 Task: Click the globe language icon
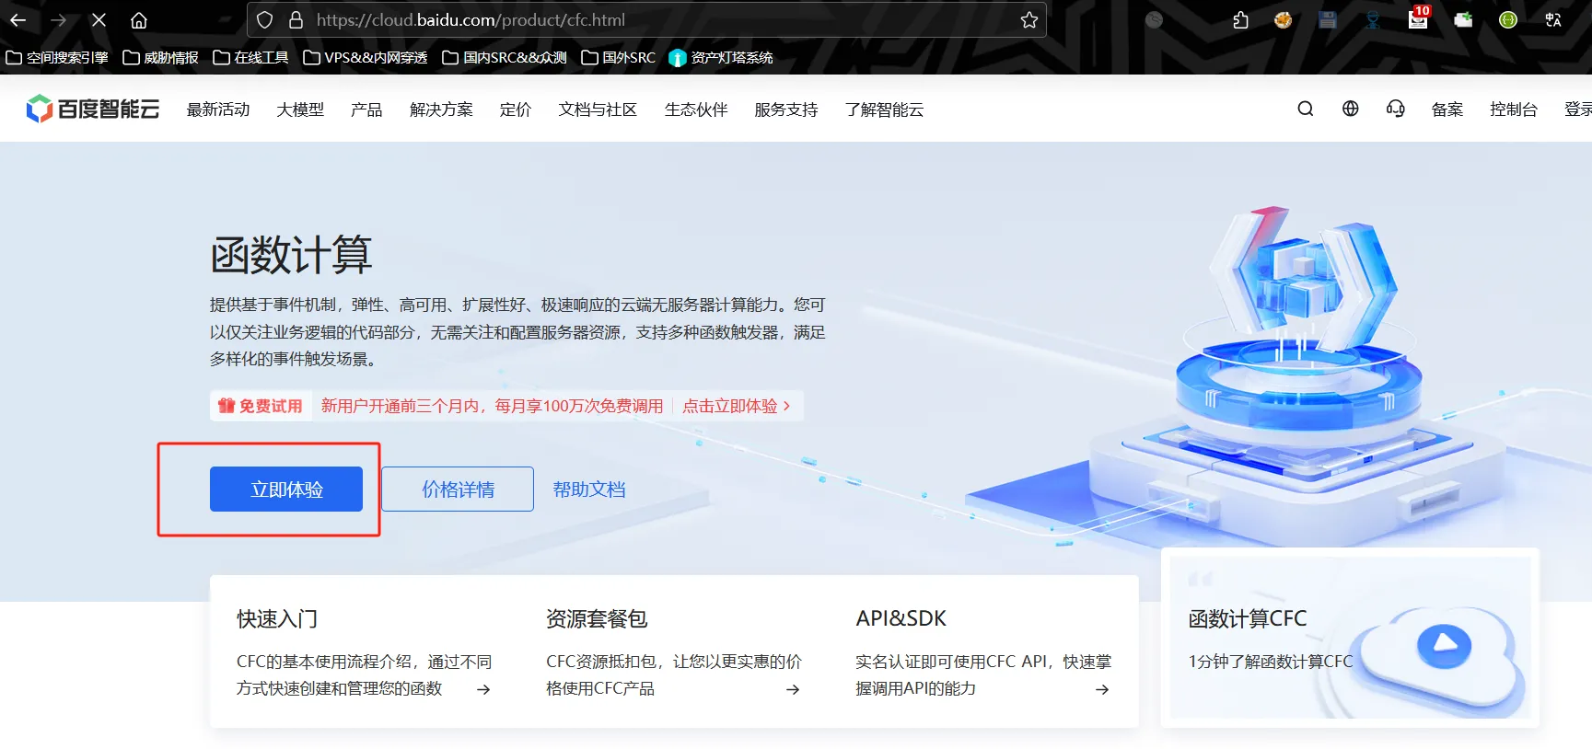(x=1350, y=109)
